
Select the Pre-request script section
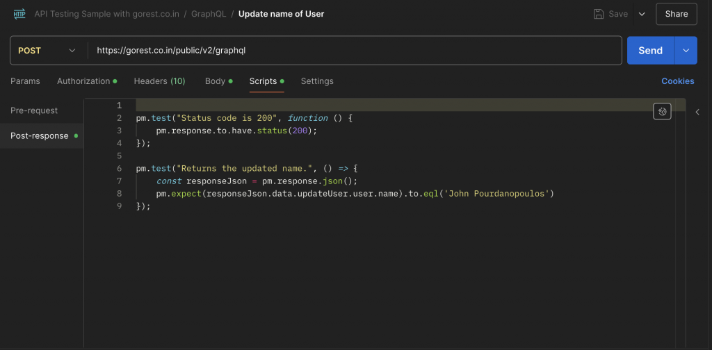click(x=34, y=110)
